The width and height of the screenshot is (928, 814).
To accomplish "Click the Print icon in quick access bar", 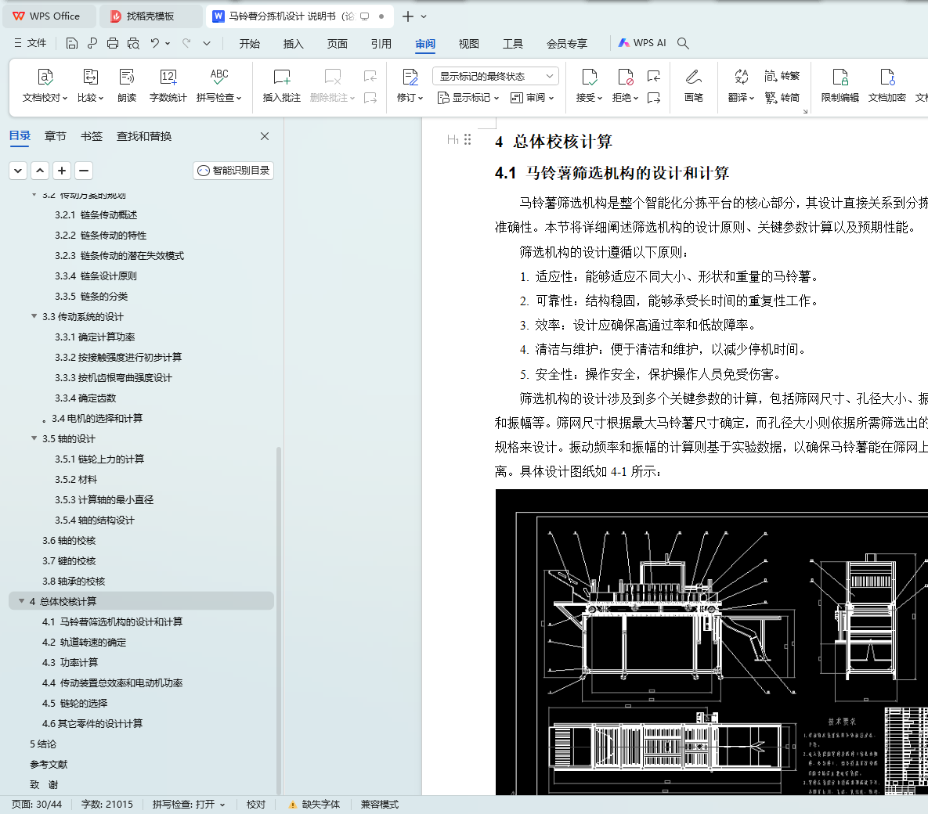I will 113,43.
